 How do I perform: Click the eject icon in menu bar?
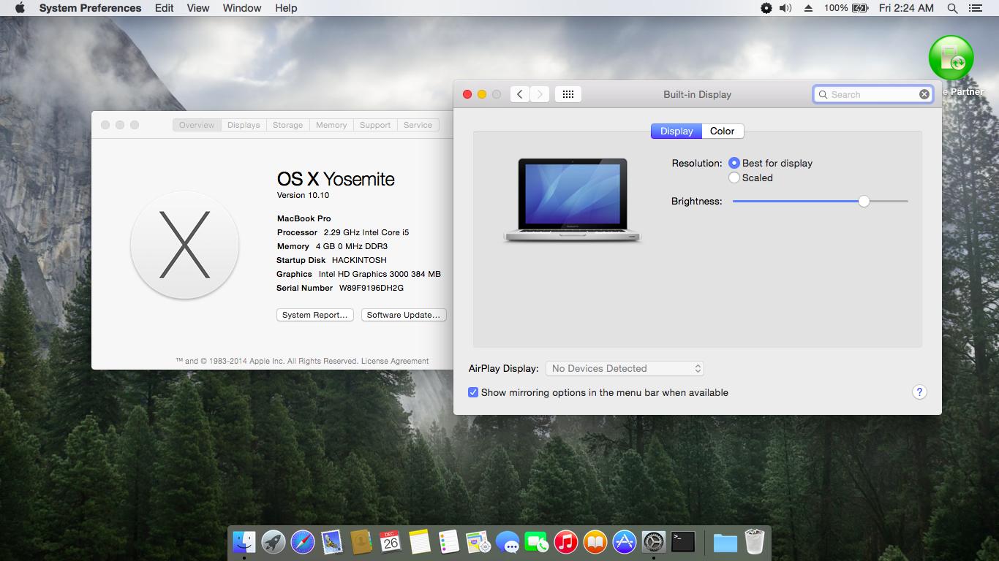point(808,8)
